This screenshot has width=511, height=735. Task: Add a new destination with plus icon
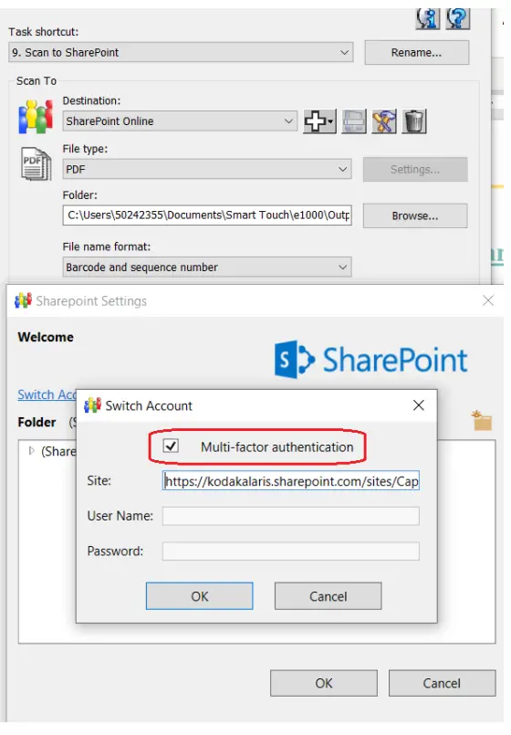[x=319, y=121]
